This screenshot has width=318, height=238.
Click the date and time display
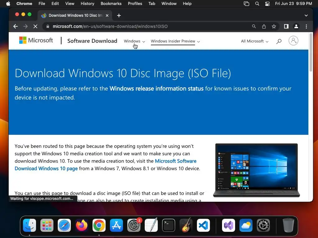(293, 3)
